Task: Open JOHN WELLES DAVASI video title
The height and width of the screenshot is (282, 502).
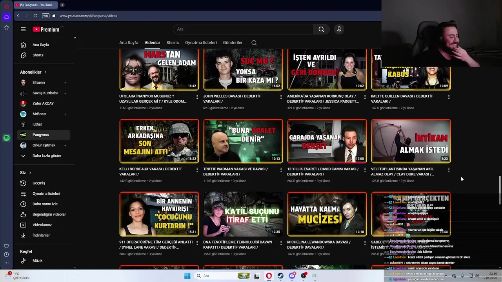Action: (232, 99)
